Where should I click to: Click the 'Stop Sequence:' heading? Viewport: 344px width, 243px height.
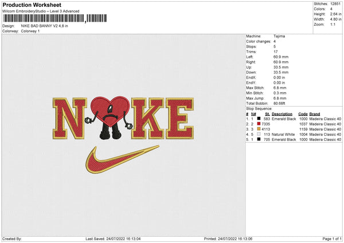259,109
